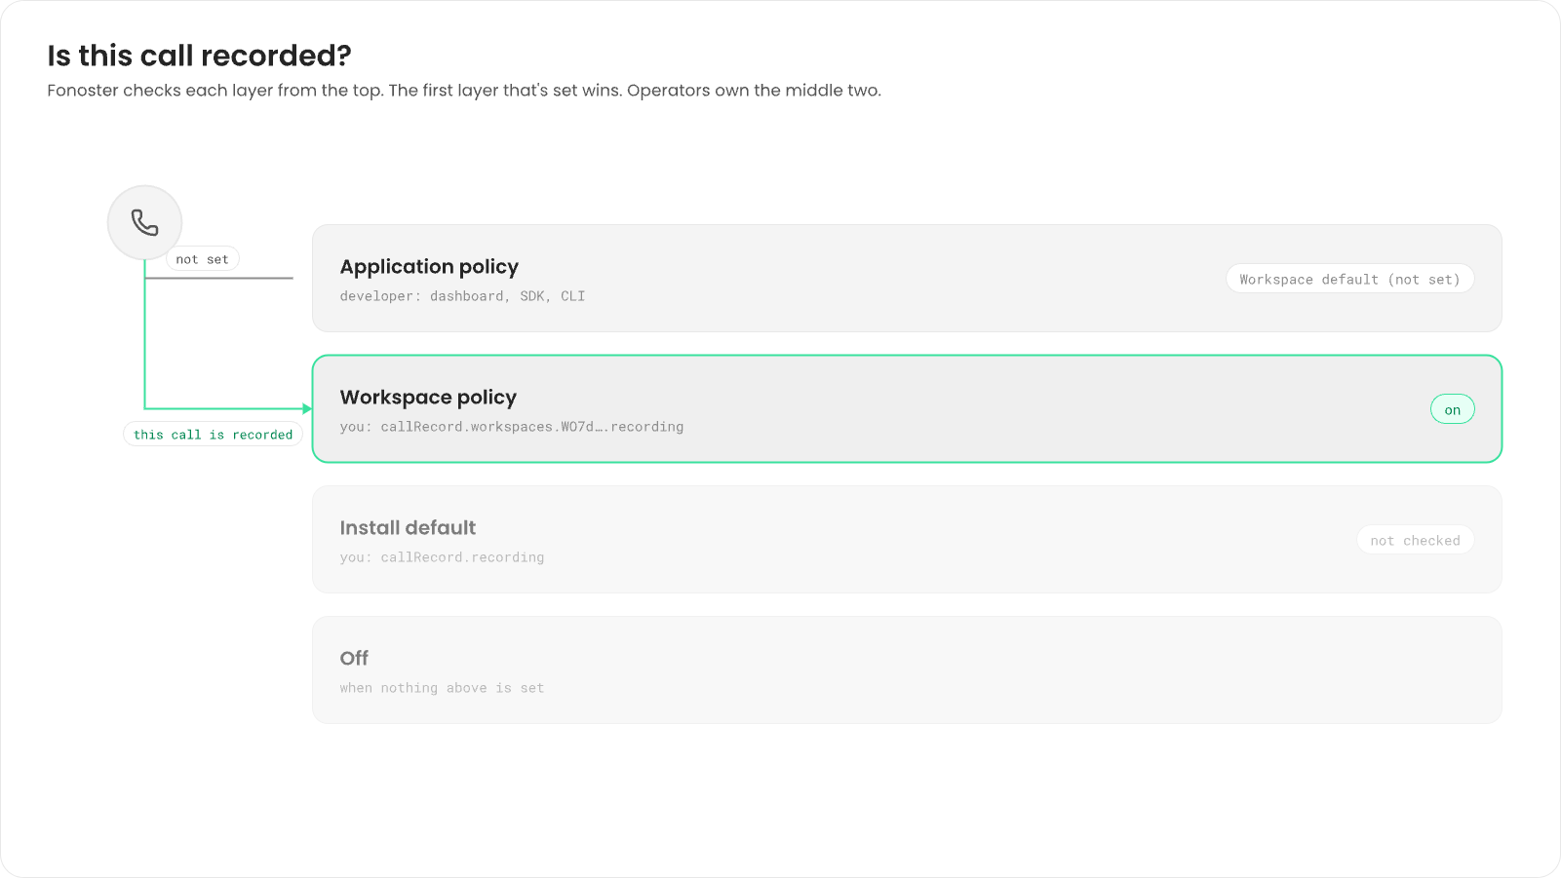Click the phone call icon
1561x878 pixels.
coord(144,223)
